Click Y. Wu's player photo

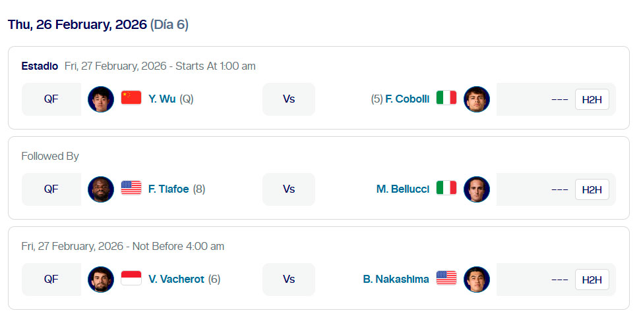pos(101,99)
